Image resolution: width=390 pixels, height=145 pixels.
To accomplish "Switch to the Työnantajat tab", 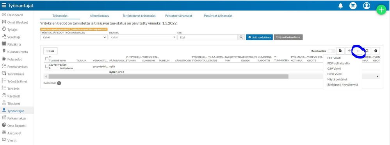I will (60, 16).
